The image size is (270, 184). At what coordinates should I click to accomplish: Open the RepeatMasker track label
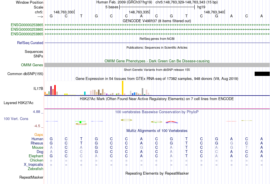31,177
